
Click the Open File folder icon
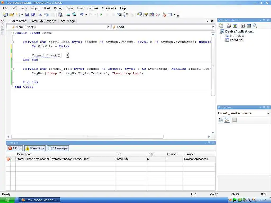click(x=12, y=15)
